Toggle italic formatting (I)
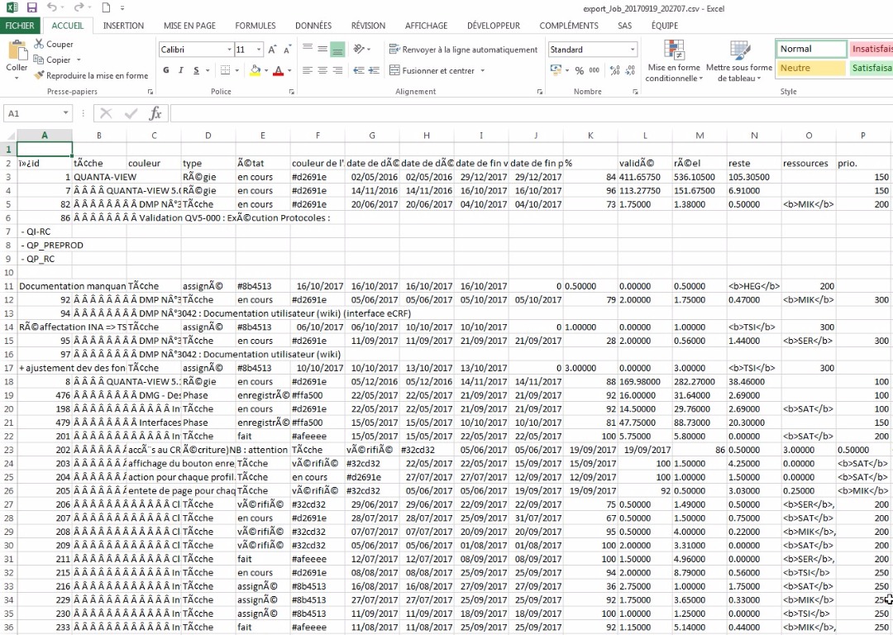Viewport: 893px width, 635px height. 181,70
